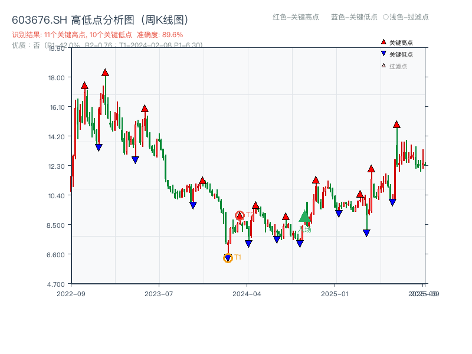472x354 pixels.
Task: Click the blue 关键低点 legend triangle icon
Action: pyautogui.click(x=383, y=53)
